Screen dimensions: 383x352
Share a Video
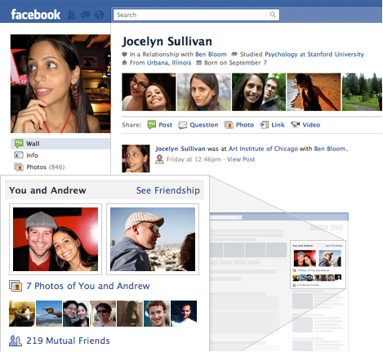[311, 125]
